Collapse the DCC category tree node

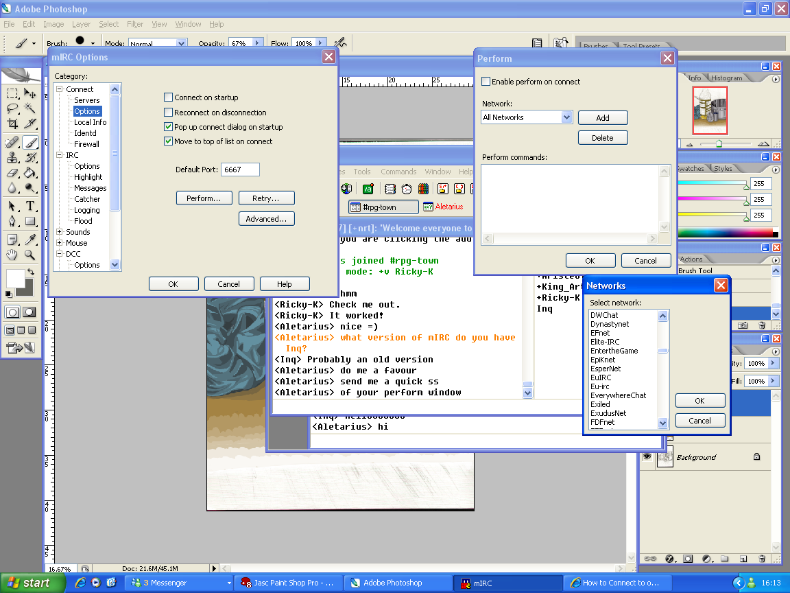click(60, 254)
